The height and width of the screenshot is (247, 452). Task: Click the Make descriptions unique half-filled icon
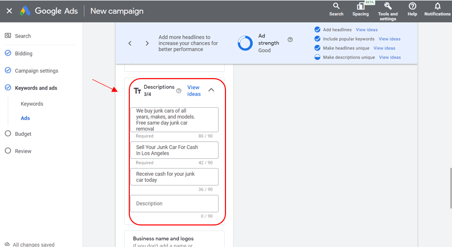pos(317,57)
